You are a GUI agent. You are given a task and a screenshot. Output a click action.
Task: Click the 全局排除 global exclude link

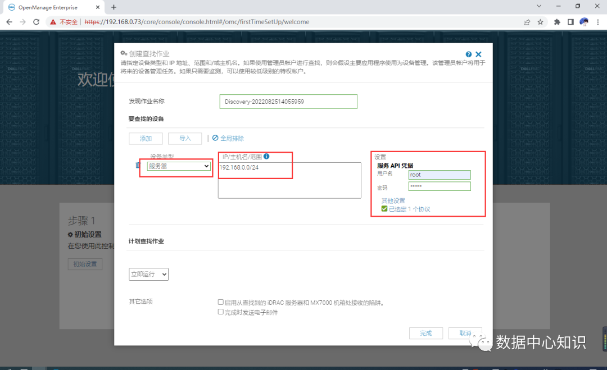coord(228,138)
